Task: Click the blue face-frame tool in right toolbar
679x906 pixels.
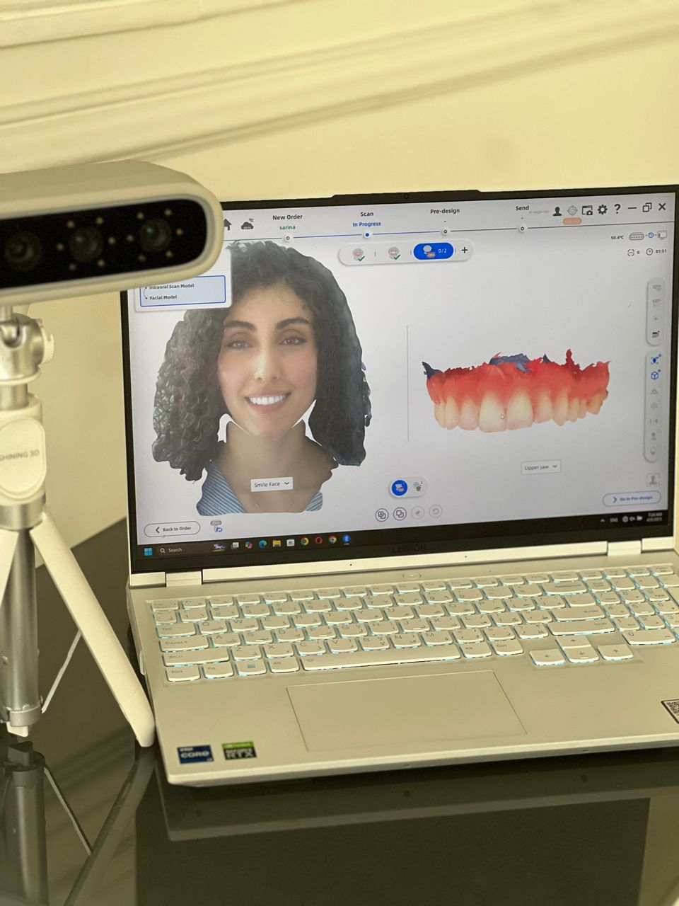Action: coord(655,360)
